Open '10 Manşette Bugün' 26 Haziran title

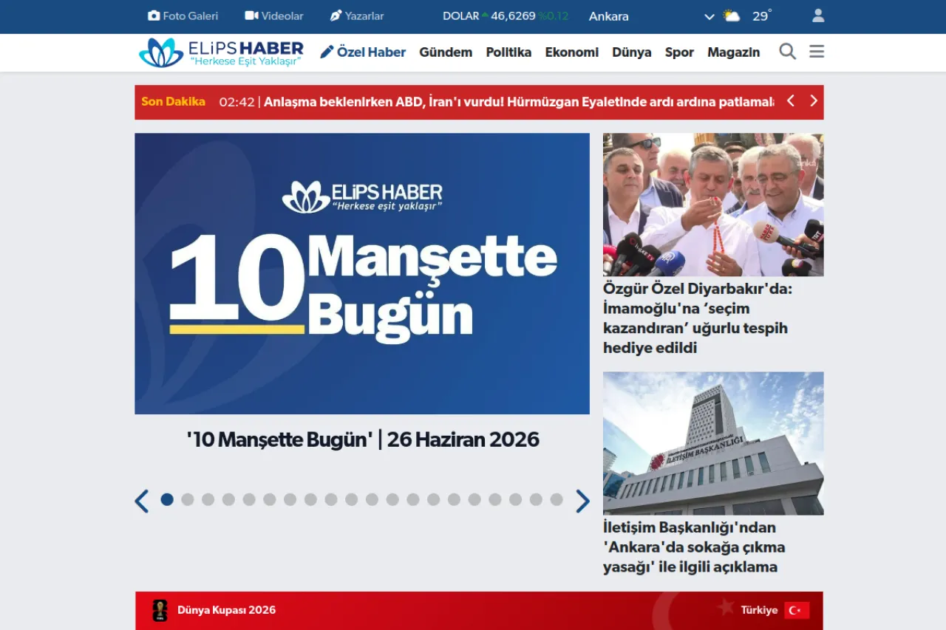[x=363, y=439]
